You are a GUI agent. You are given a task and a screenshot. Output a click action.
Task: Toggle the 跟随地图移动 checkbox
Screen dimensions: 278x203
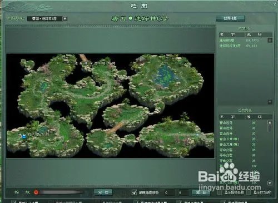click(134, 192)
